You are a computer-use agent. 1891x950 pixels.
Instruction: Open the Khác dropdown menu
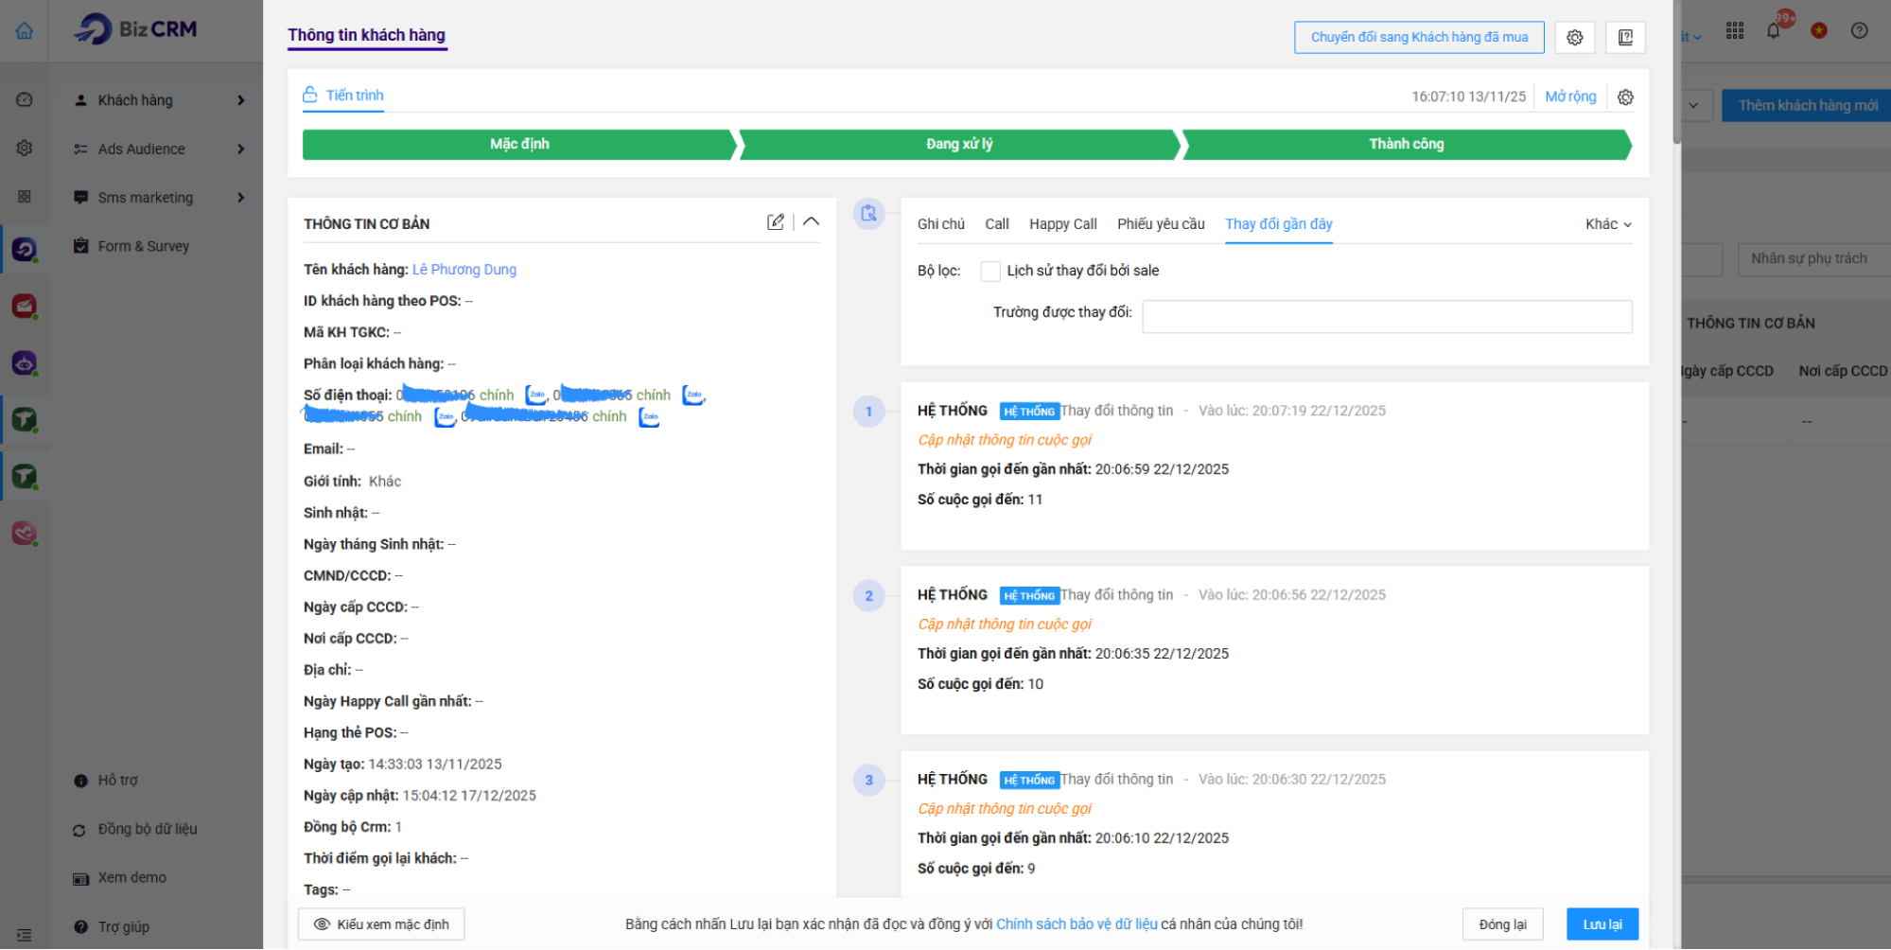pos(1607,224)
